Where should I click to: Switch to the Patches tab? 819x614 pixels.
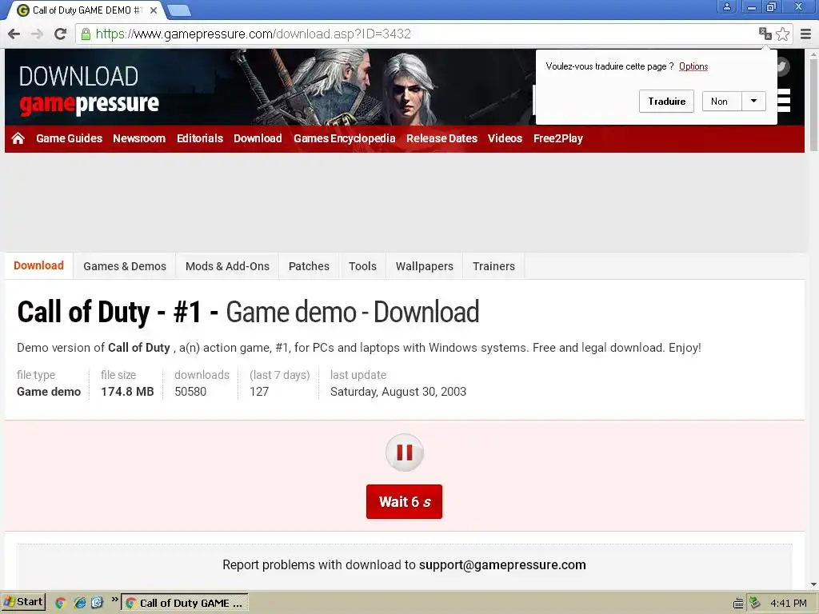(x=309, y=266)
